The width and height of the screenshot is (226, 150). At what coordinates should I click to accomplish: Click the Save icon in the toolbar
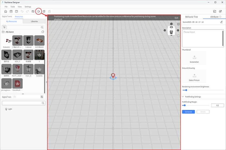point(11,11)
